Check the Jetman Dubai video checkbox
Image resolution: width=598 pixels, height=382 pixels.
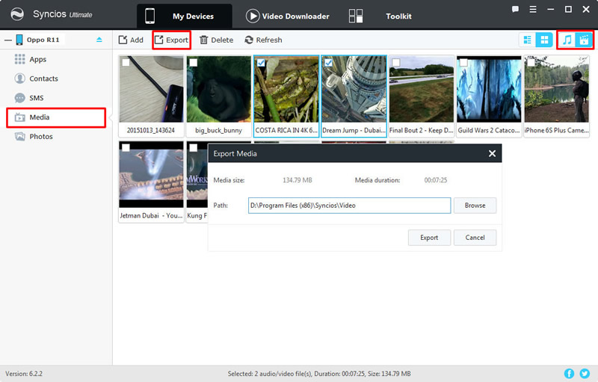(x=126, y=147)
